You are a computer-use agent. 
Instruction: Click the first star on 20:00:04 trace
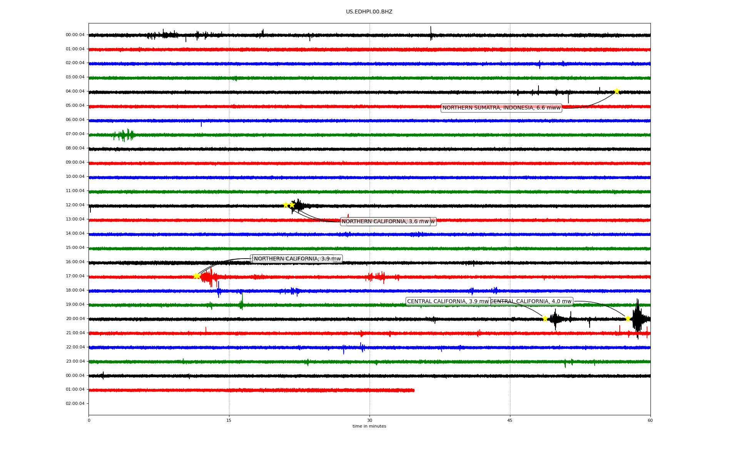545,318
